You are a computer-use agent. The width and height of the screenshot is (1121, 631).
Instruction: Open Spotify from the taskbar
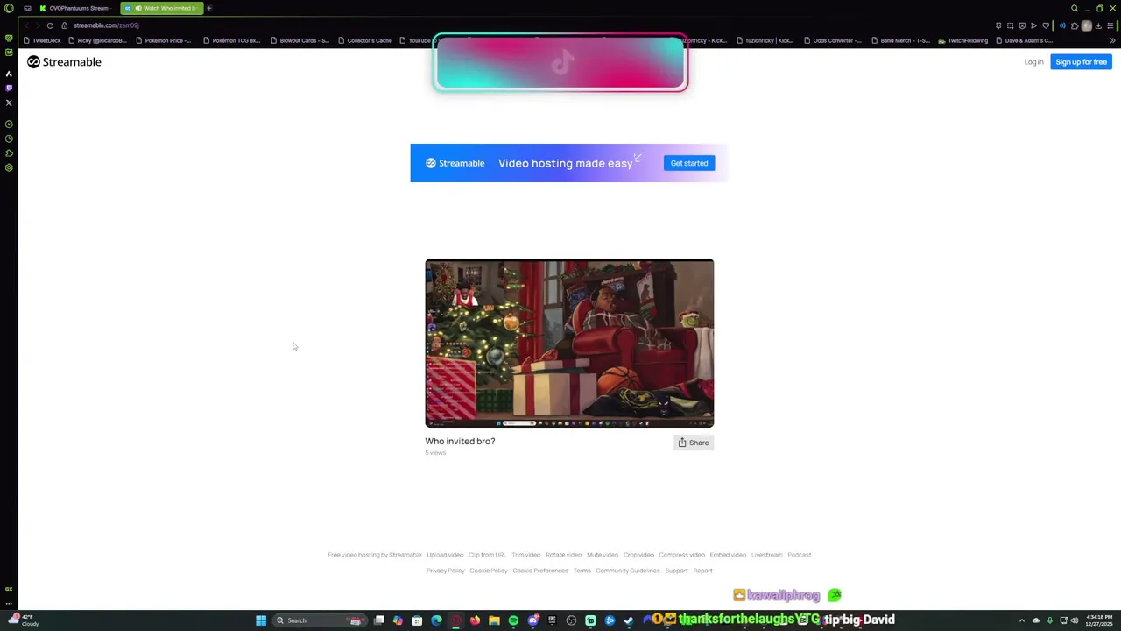tap(513, 620)
